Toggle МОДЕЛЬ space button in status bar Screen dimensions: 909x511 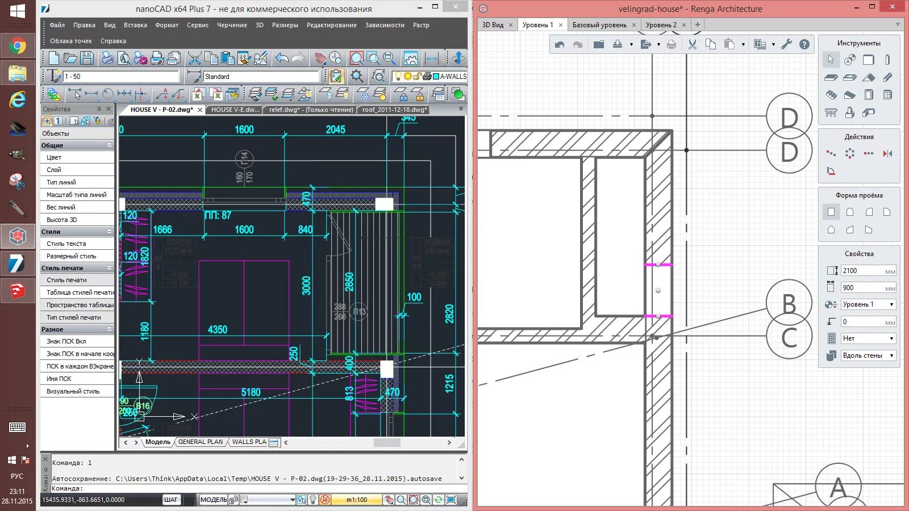213,500
